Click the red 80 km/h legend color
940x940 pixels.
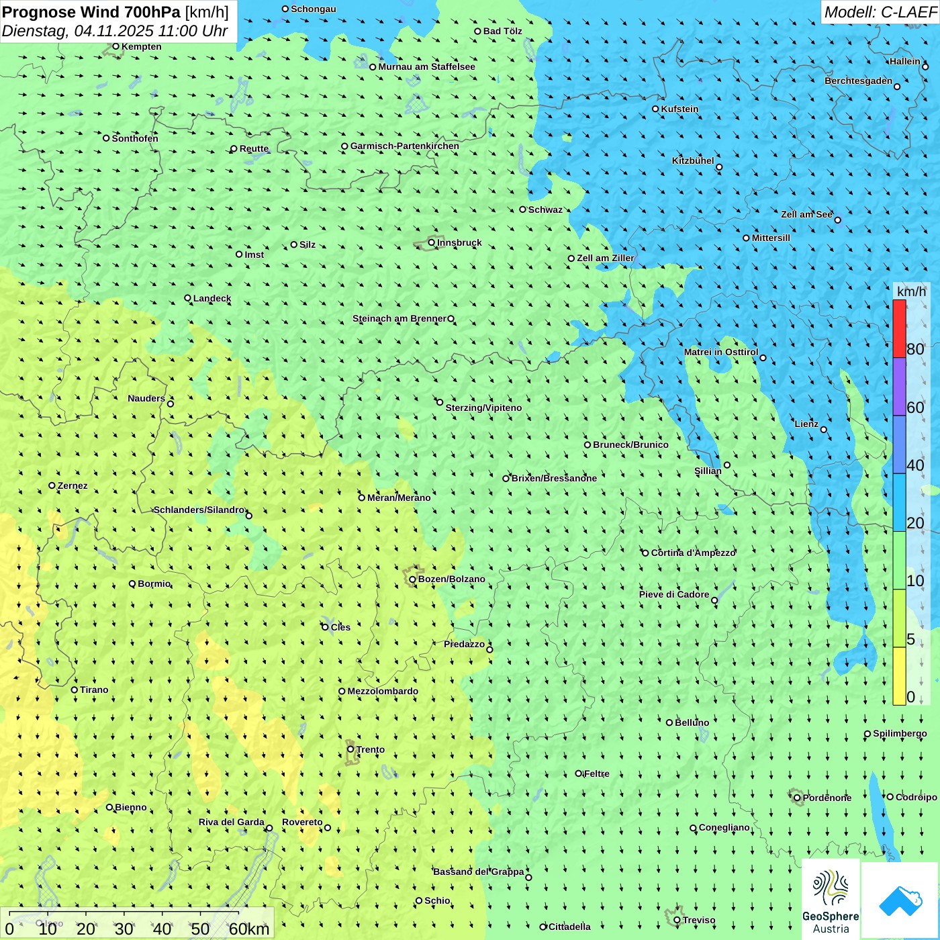(x=899, y=328)
